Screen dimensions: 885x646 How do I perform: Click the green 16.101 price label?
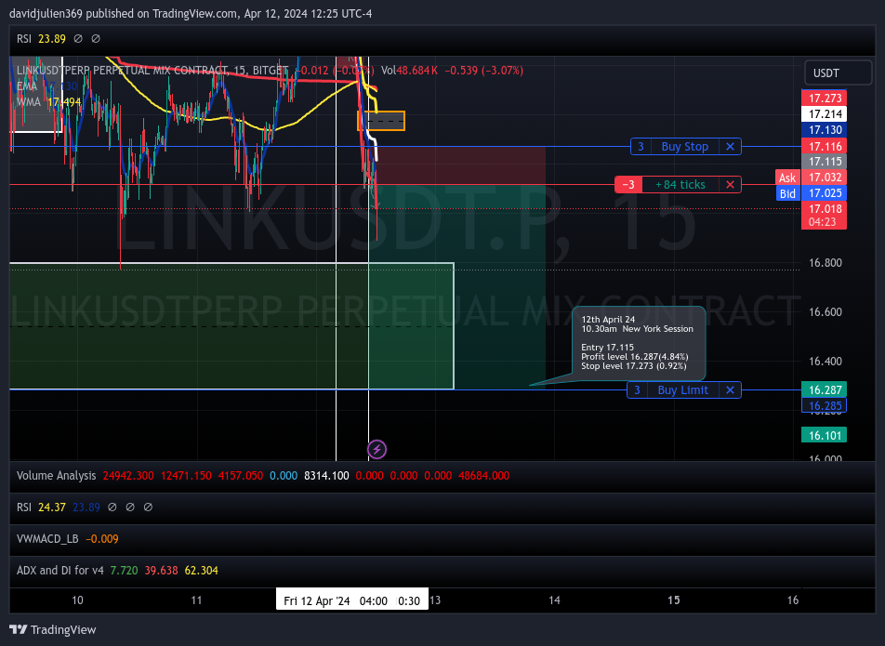tap(824, 435)
